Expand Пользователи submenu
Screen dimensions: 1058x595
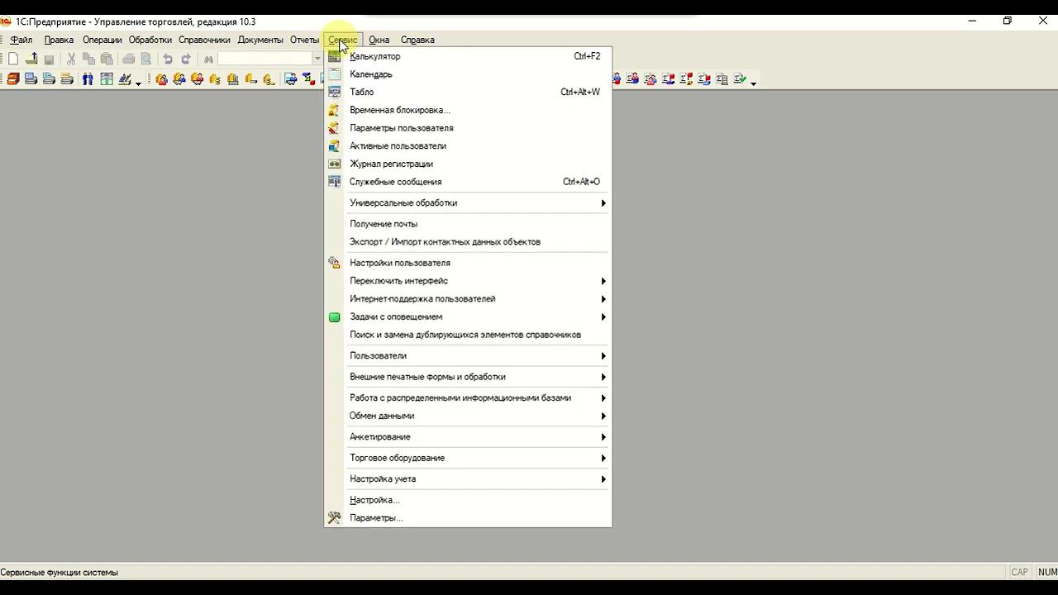pyautogui.click(x=468, y=356)
